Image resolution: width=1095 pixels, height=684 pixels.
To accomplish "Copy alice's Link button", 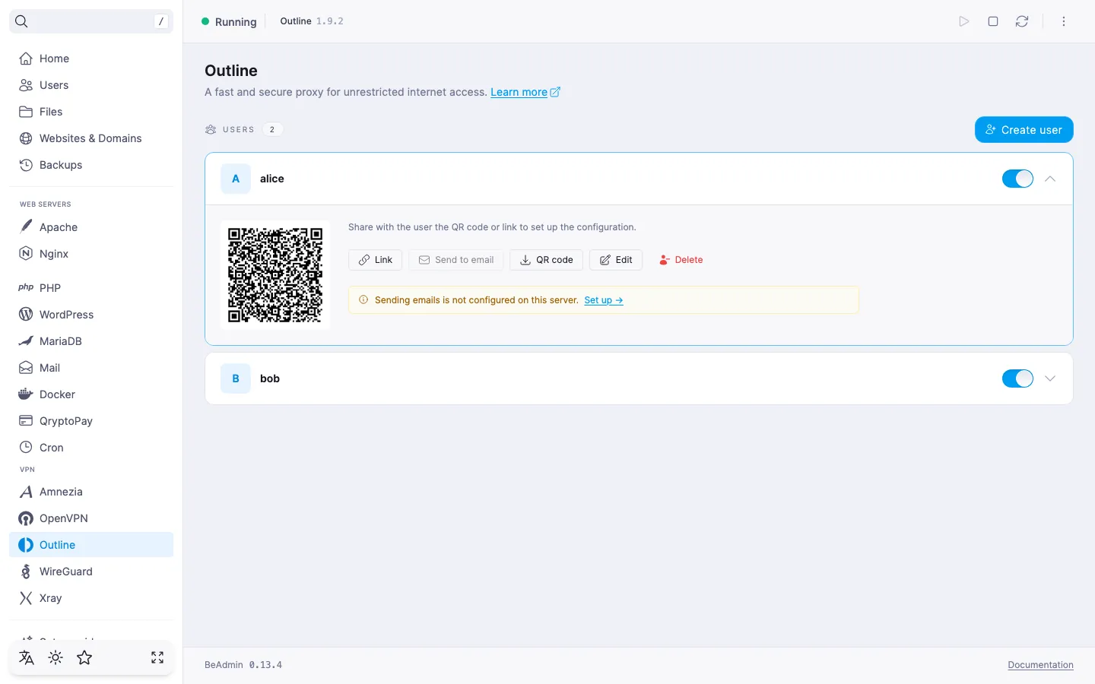I will click(x=376, y=260).
